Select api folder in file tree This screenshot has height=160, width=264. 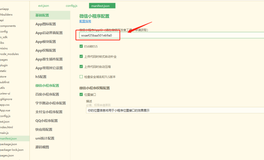[x=2, y=20]
